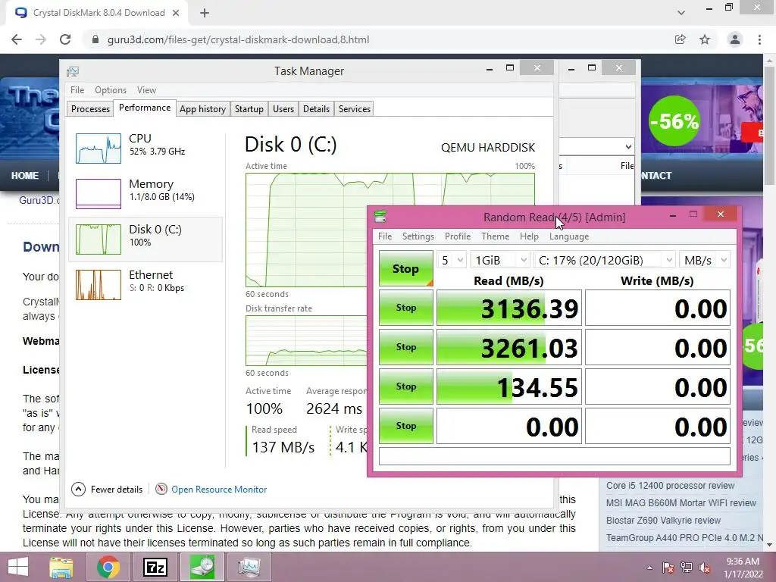Click the large Stop button beside test count
The height and width of the screenshot is (582, 776).
pyautogui.click(x=406, y=268)
